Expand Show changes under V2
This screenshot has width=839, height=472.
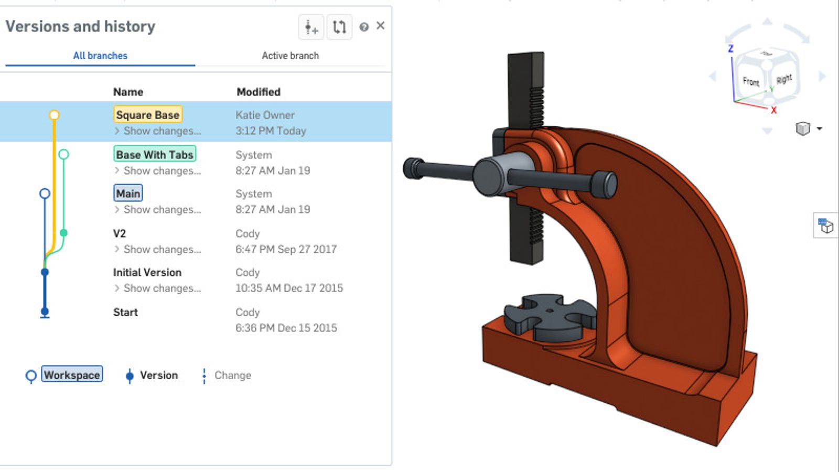coord(158,250)
